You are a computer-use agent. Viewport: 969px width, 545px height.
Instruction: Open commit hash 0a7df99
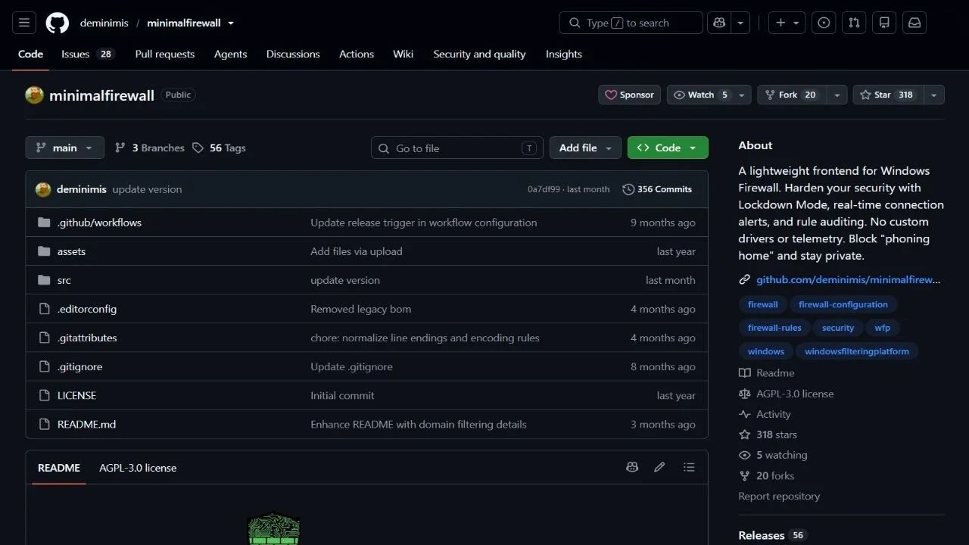click(544, 189)
